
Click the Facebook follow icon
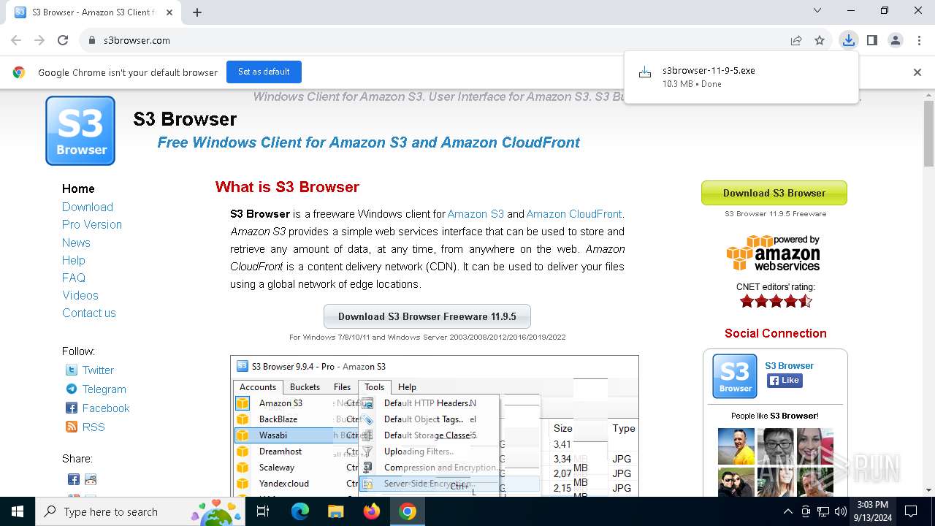[x=72, y=408]
